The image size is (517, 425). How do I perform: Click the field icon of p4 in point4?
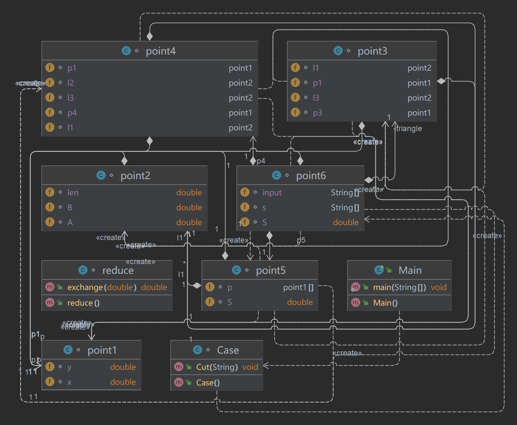(50, 112)
